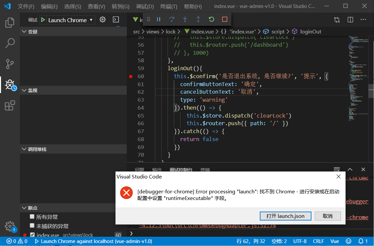Restart the debug session
The height and width of the screenshot is (246, 374).
[x=211, y=20]
